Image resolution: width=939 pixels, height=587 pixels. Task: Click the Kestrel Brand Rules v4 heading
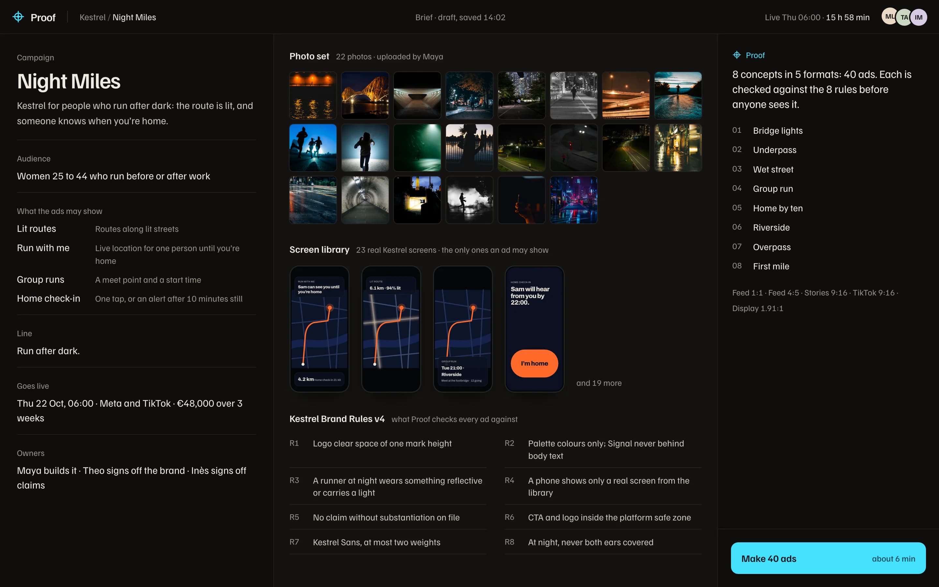[337, 419]
